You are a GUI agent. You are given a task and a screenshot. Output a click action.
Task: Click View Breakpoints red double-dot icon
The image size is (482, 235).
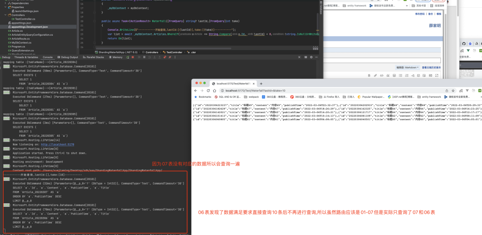point(165,57)
